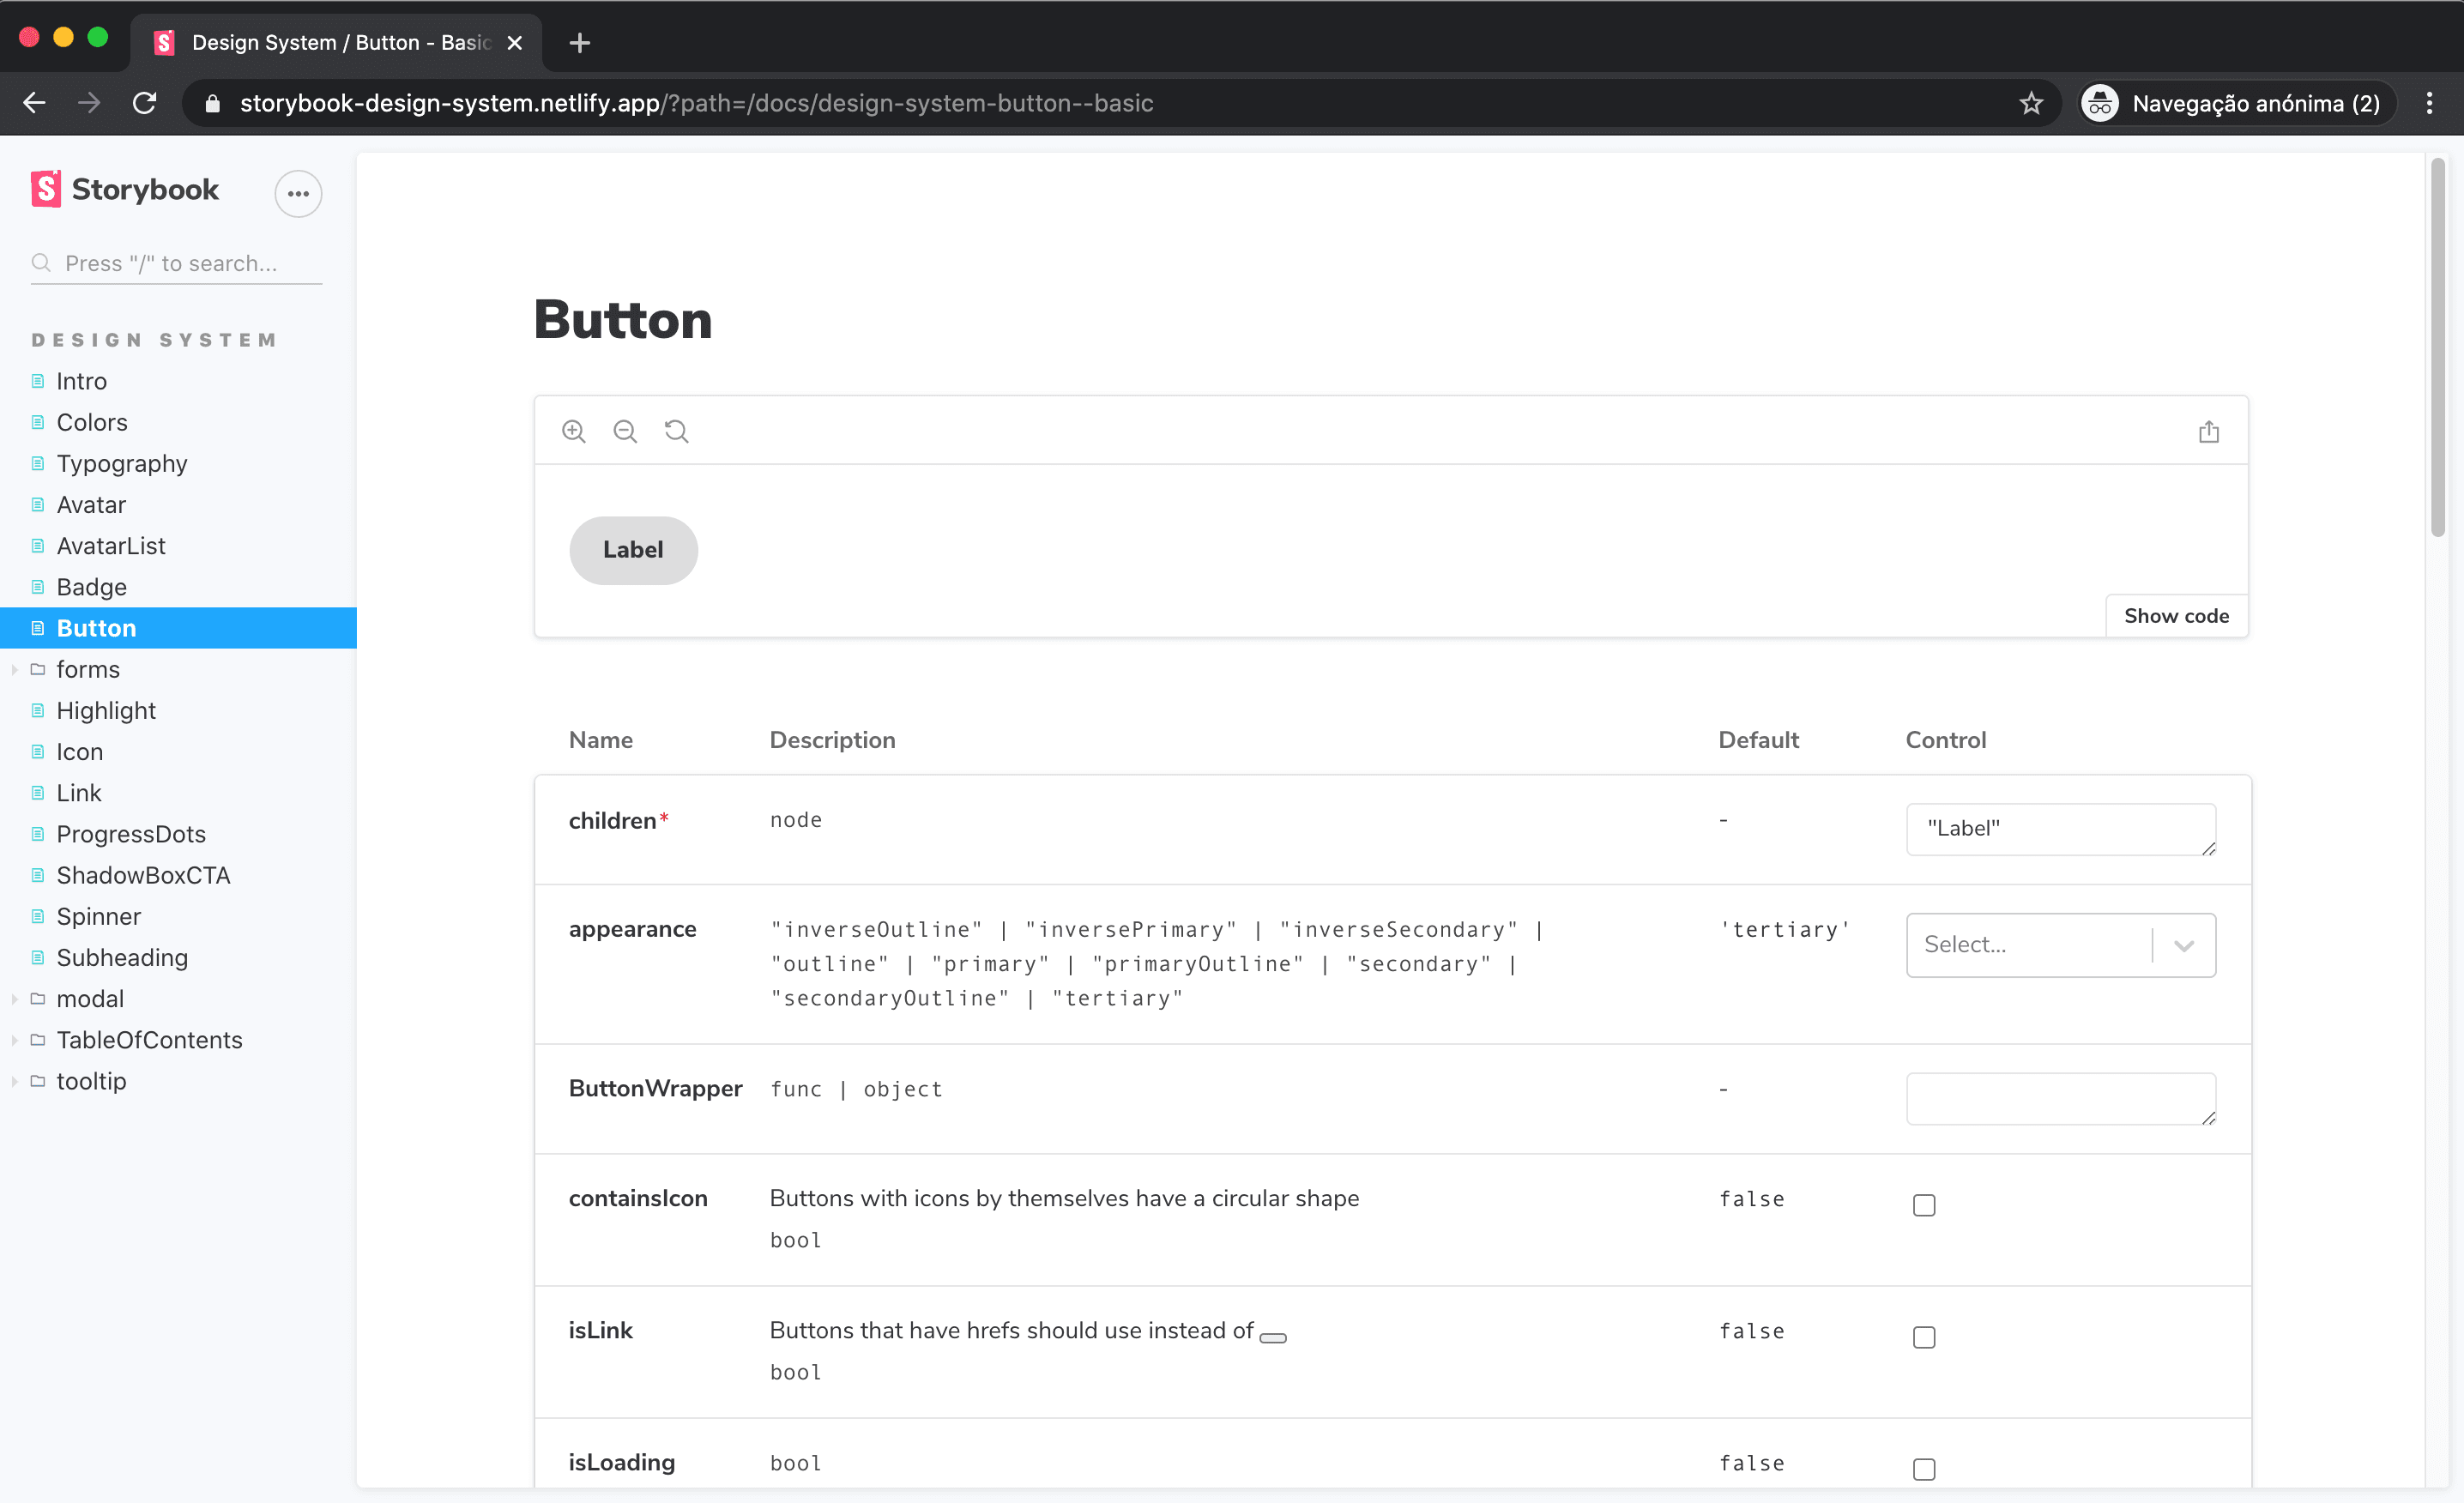Close the Design System Button tab

(515, 43)
